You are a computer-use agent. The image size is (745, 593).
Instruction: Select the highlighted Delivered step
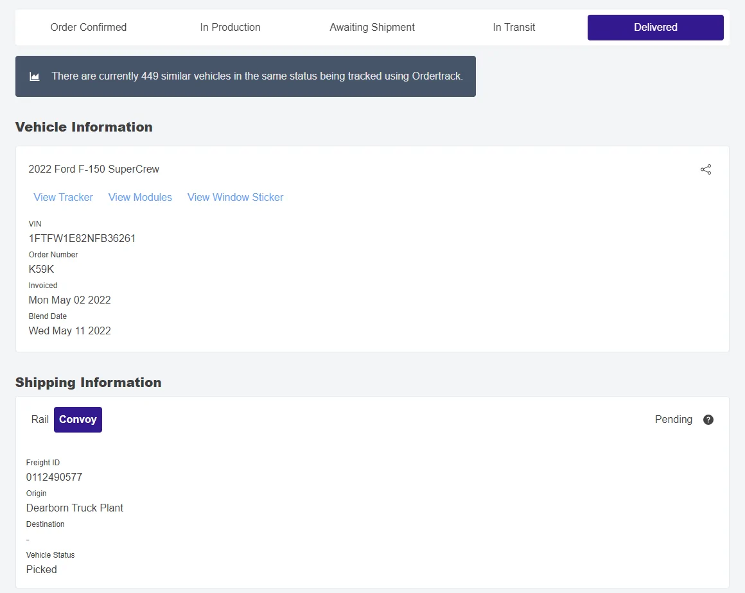click(x=655, y=28)
